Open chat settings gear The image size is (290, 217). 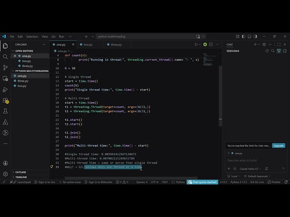coord(264,44)
